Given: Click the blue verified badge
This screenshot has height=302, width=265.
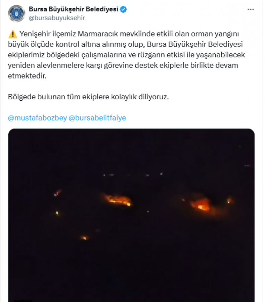Looking at the screenshot, I should [123, 9].
